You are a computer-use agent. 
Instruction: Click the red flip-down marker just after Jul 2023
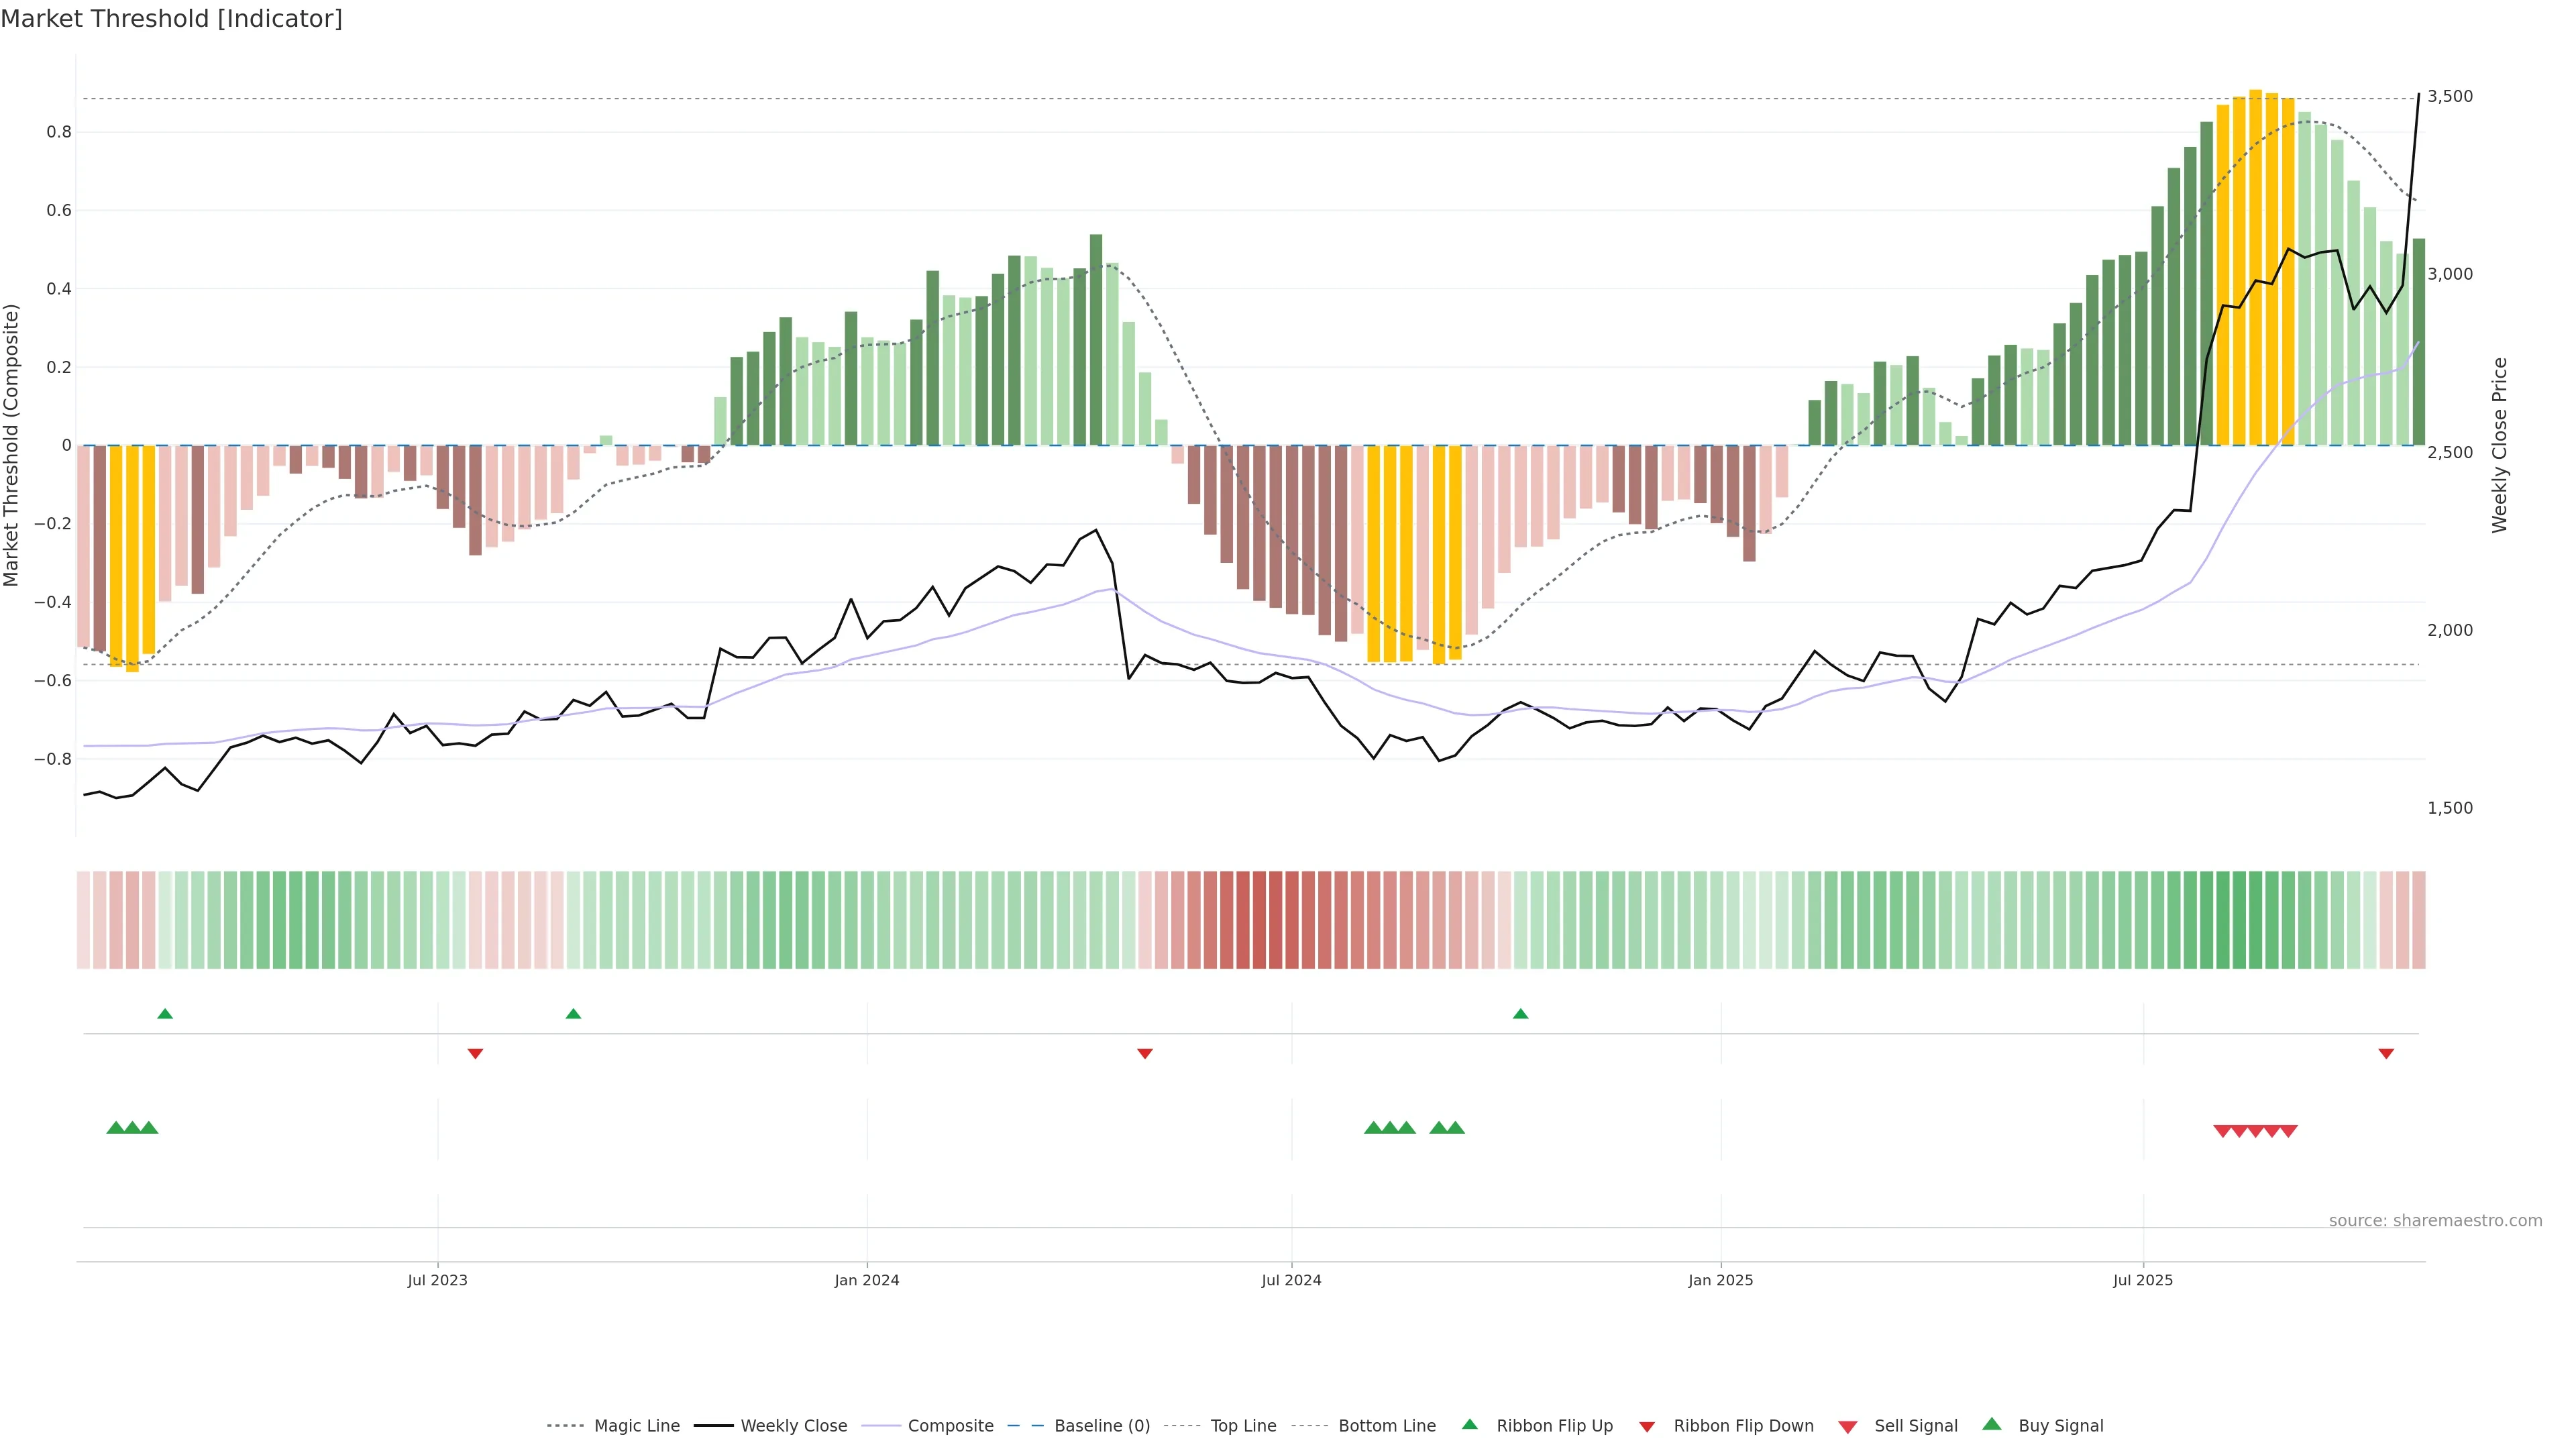476,1054
